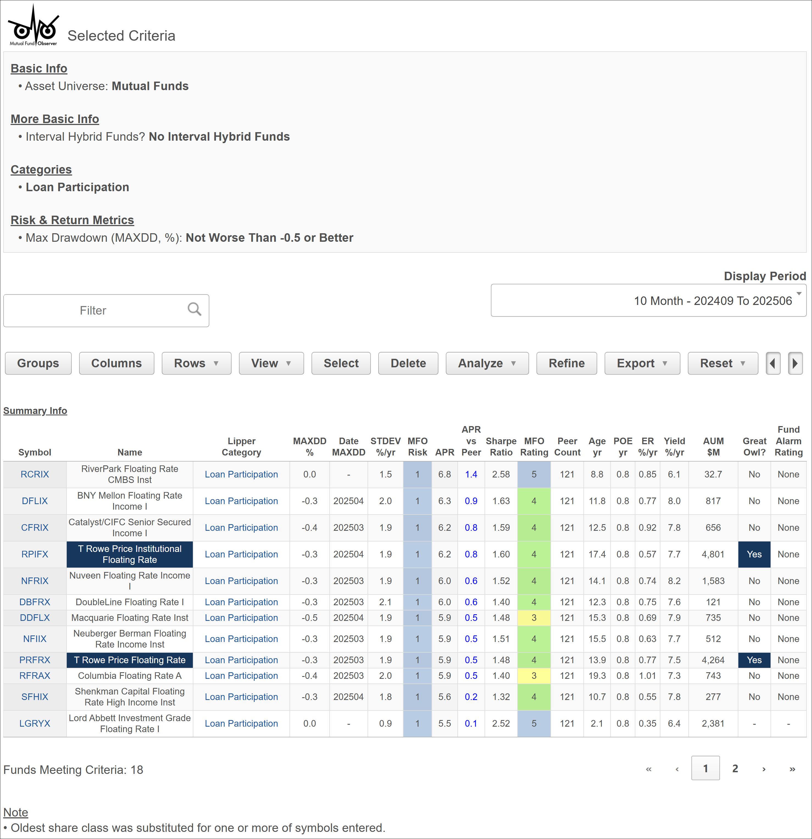
Task: Click Loan Participation category in RCRIX row
Action: (241, 475)
